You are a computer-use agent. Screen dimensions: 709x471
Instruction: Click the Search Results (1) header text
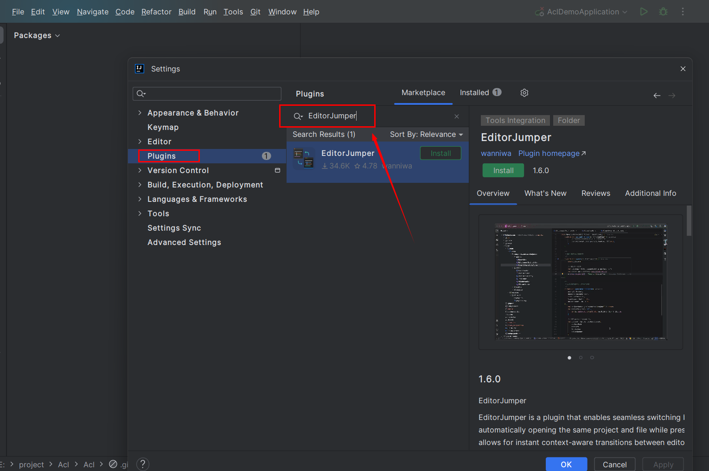[324, 135]
